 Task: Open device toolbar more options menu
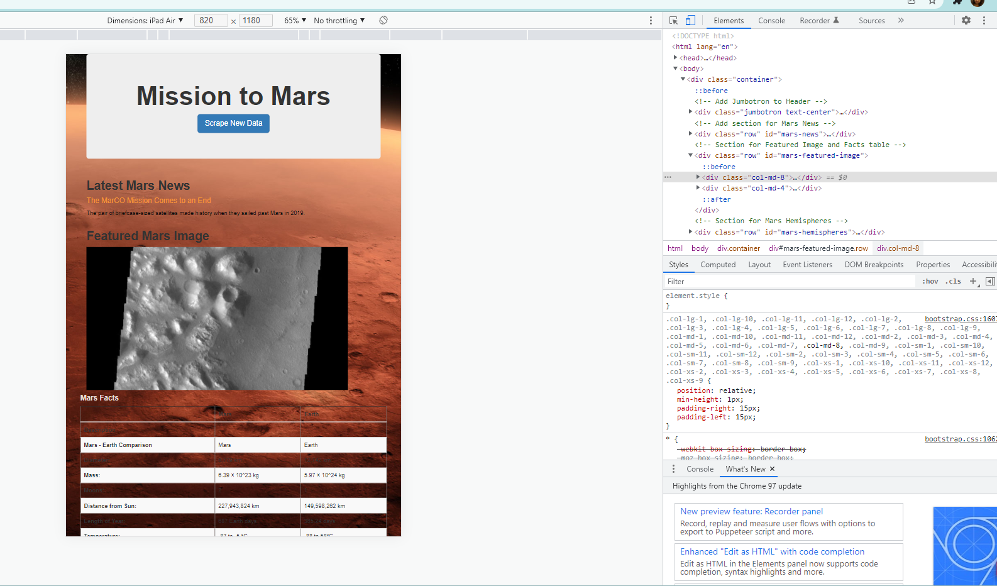tap(651, 21)
